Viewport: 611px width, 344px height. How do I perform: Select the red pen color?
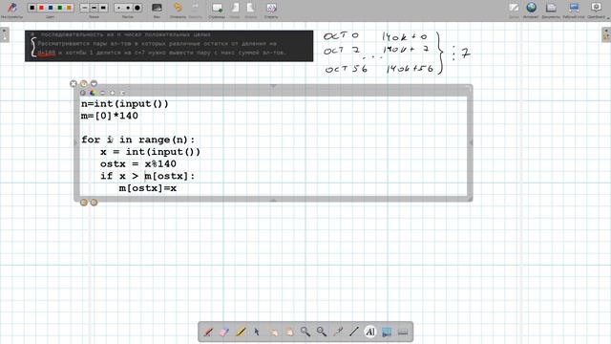tap(41, 8)
